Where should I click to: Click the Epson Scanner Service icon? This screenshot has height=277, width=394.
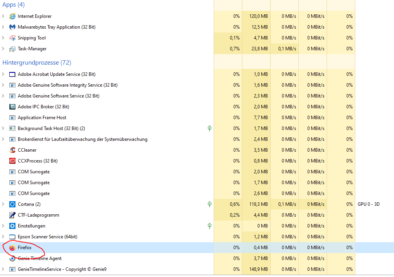click(12, 237)
